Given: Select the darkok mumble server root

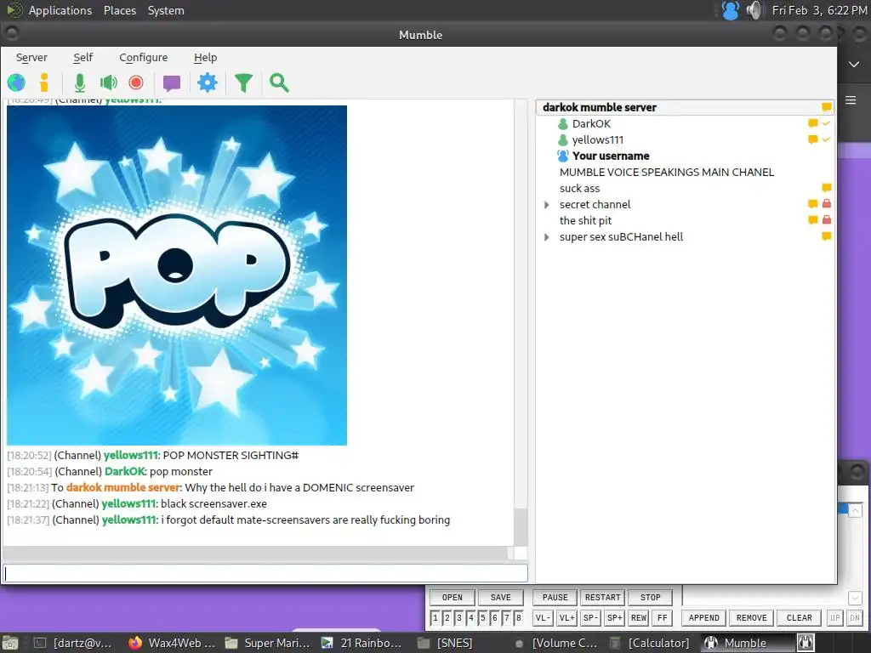Looking at the screenshot, I should 600,107.
